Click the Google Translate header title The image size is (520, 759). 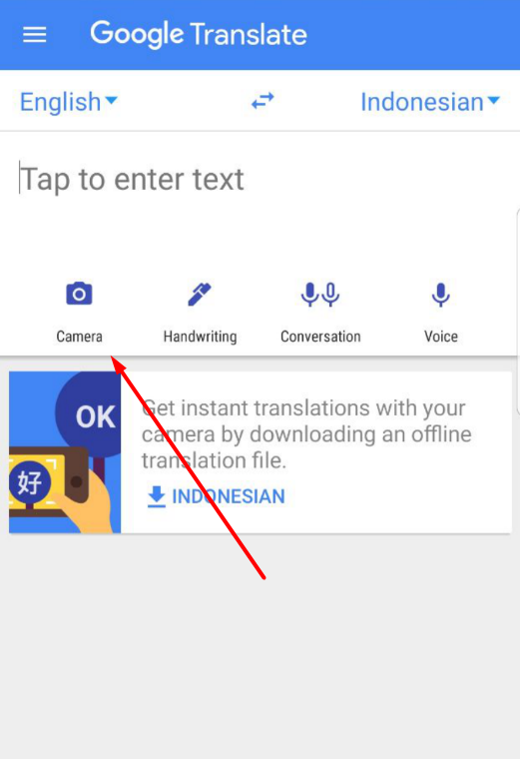tap(199, 34)
